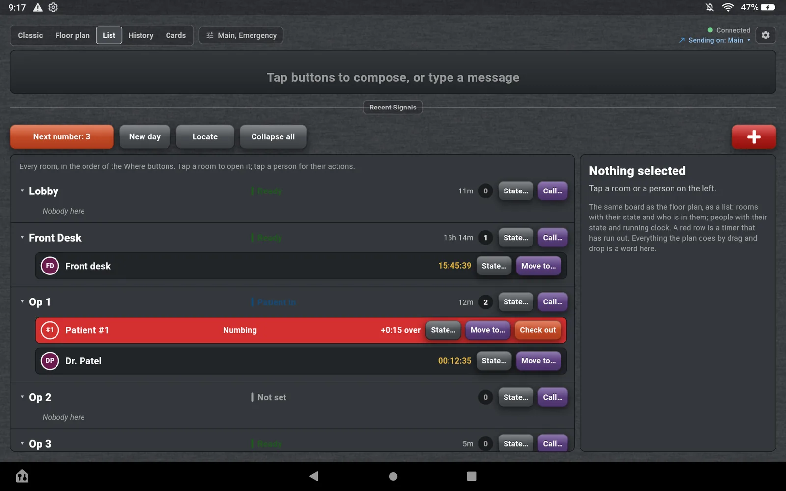
Task: Collapse all rooms
Action: pos(273,137)
